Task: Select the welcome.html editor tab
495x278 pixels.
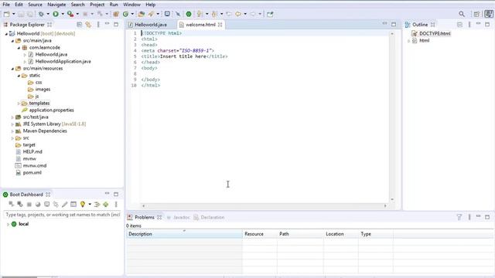Action: click(200, 25)
